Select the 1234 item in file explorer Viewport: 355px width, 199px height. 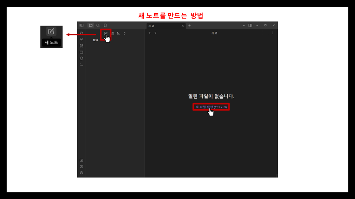click(x=95, y=40)
